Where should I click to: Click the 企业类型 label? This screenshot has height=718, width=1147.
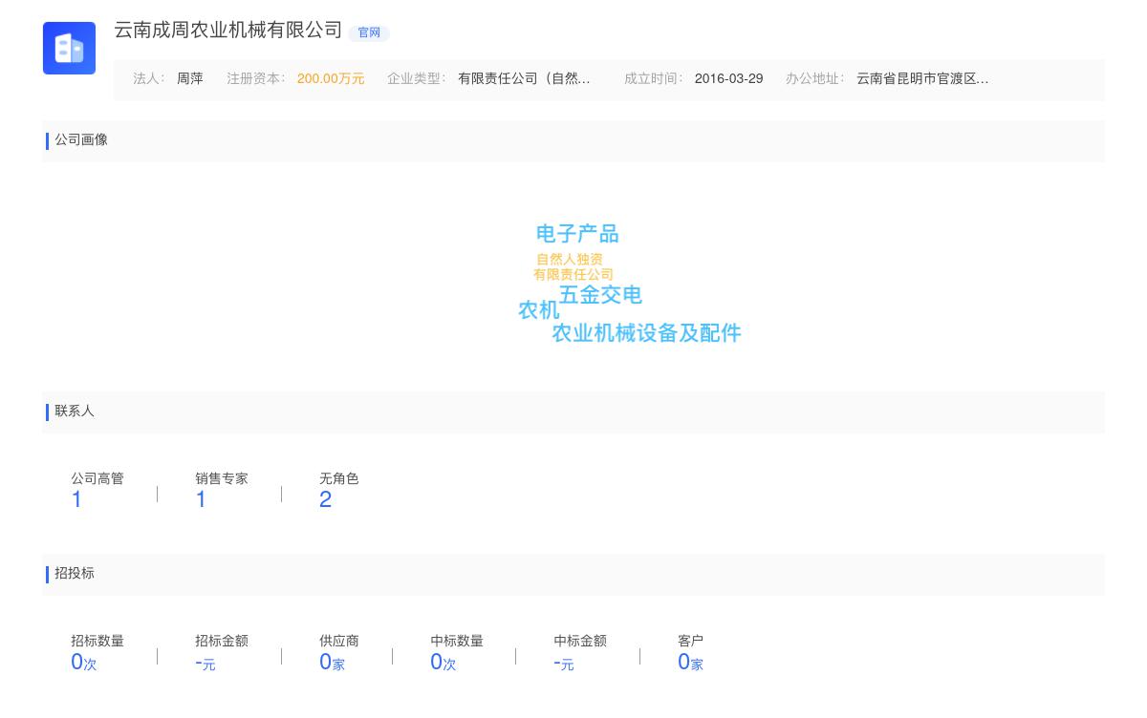417,79
